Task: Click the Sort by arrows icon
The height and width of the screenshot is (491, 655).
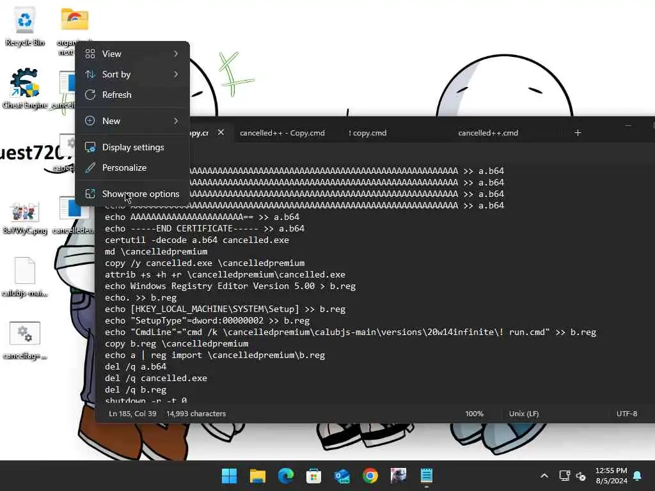Action: click(x=90, y=74)
